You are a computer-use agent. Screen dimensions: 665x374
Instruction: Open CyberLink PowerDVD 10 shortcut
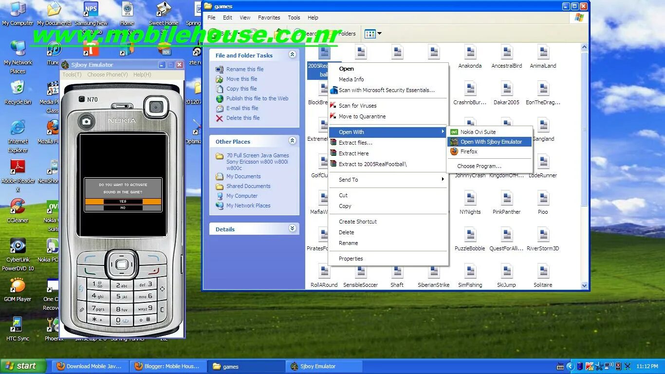(18, 255)
